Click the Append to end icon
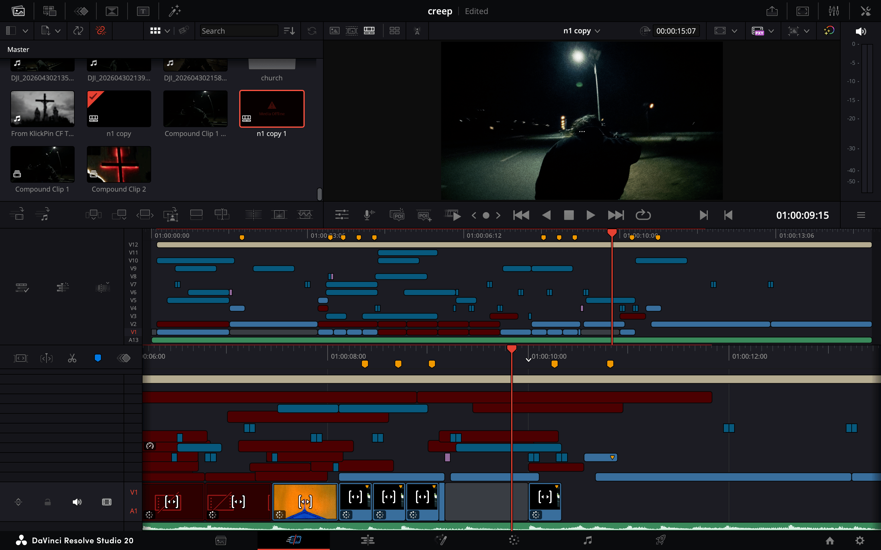Image resolution: width=881 pixels, height=550 pixels. click(119, 215)
